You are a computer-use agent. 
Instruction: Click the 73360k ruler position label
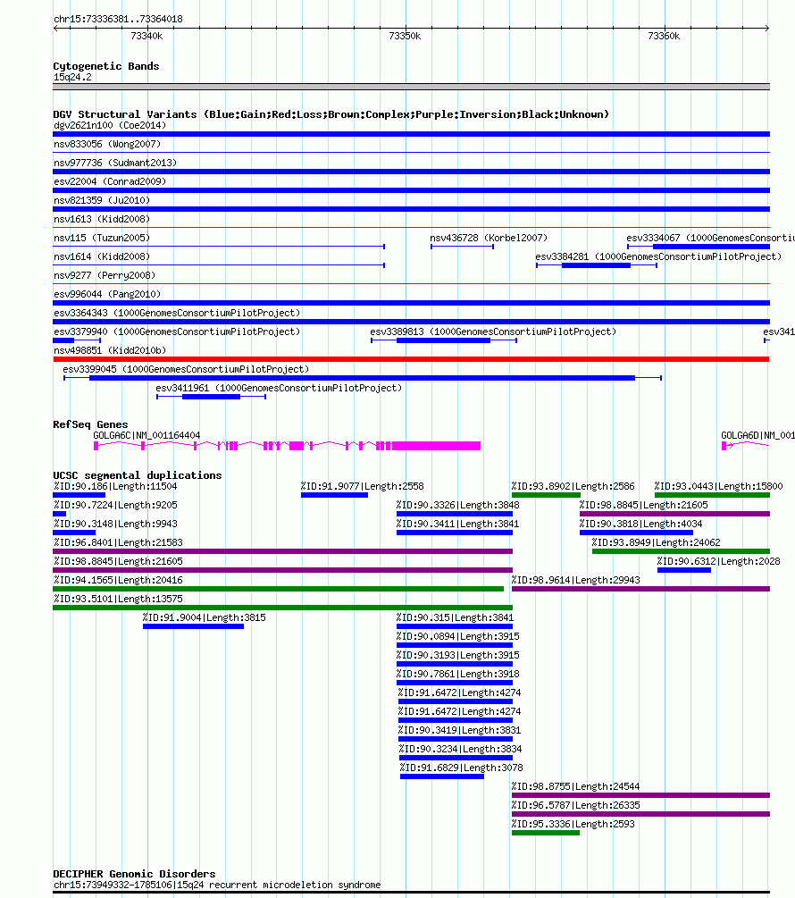pos(664,36)
